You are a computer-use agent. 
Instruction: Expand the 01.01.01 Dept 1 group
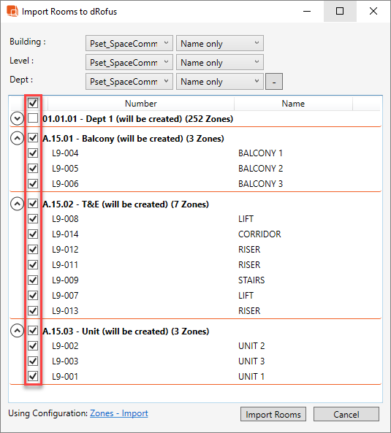[x=17, y=119]
